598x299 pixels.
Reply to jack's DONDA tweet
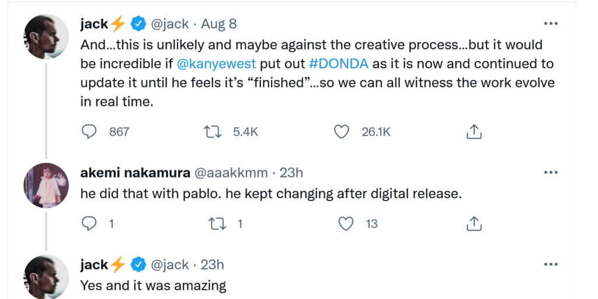coord(89,132)
